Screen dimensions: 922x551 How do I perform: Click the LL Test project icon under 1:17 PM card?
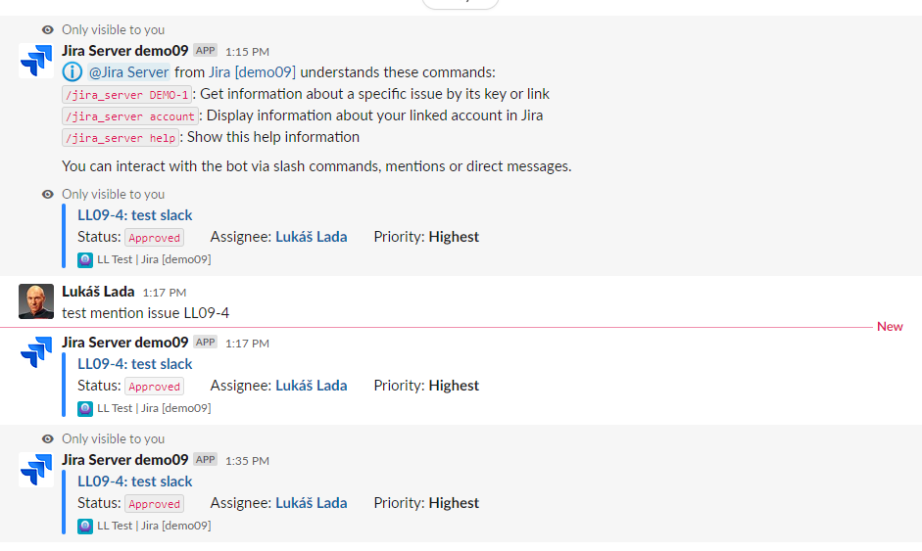pos(85,408)
